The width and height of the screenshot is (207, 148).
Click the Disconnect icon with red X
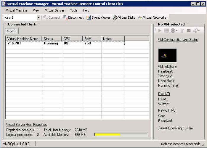65,17
